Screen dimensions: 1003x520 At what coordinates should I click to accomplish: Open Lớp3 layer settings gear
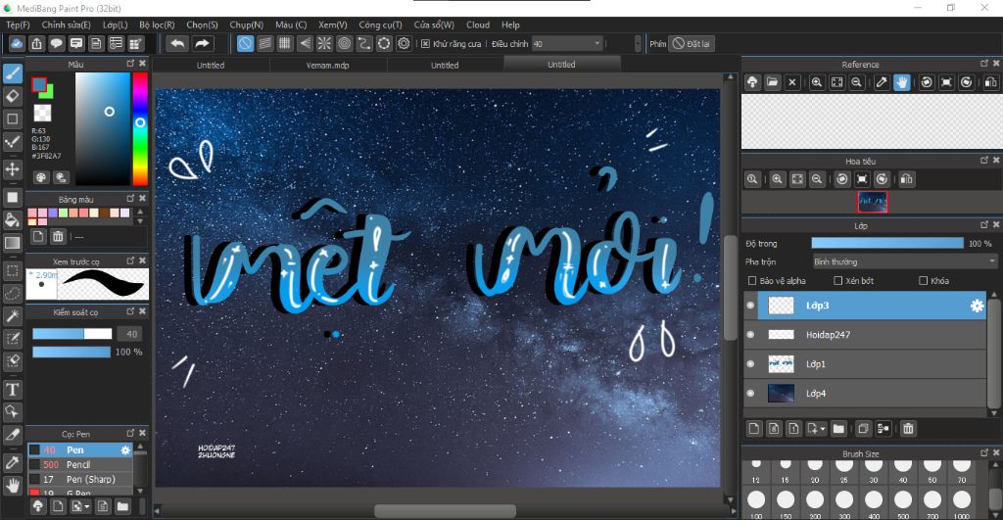tap(977, 306)
